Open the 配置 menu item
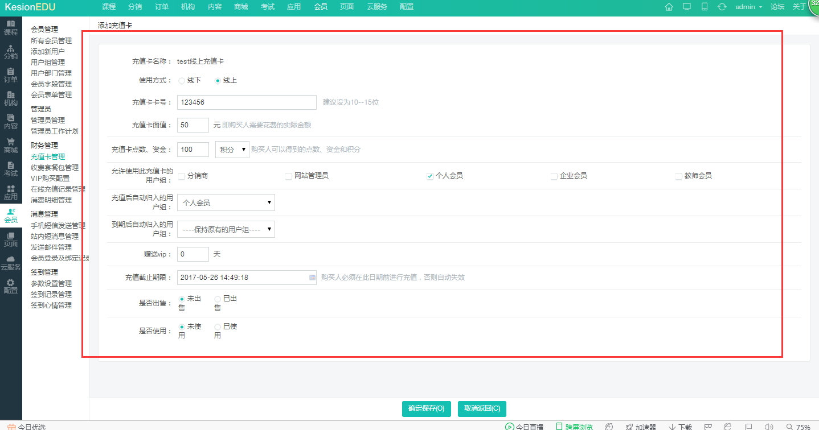The width and height of the screenshot is (819, 430). point(406,7)
